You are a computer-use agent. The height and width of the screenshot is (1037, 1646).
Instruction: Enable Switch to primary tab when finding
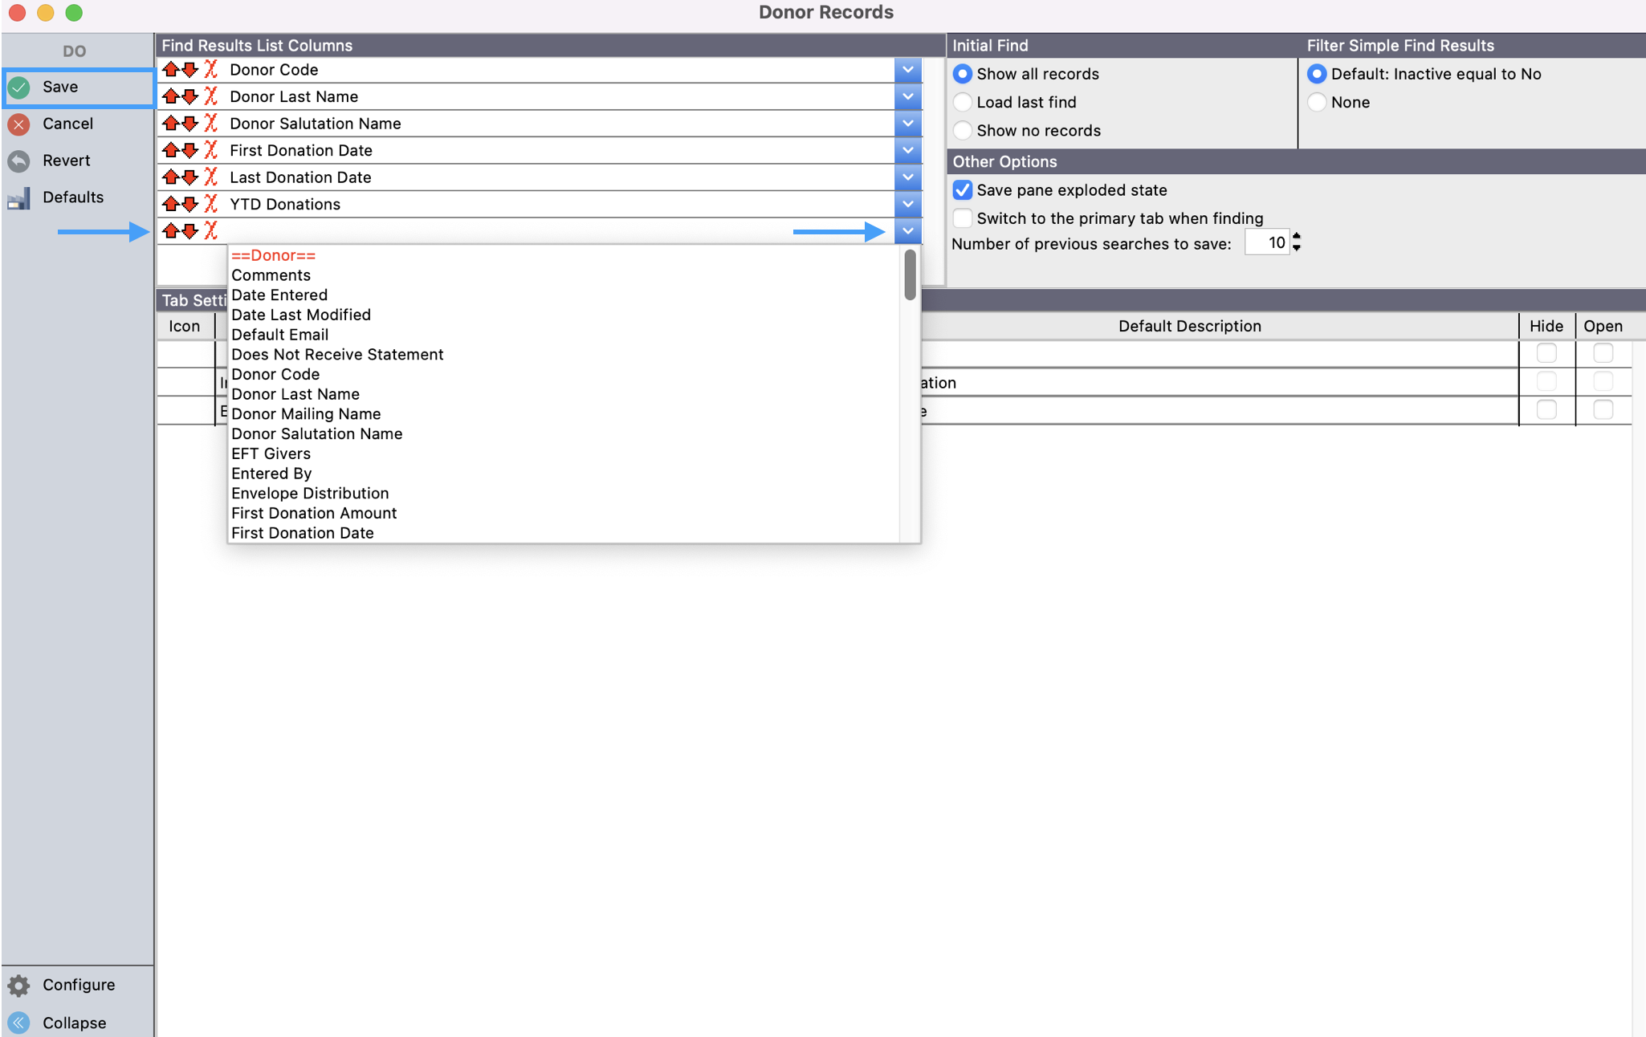click(962, 218)
